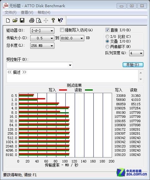Select the I/O 比较 radio button
The height and width of the screenshot is (180, 150).
click(x=107, y=37)
